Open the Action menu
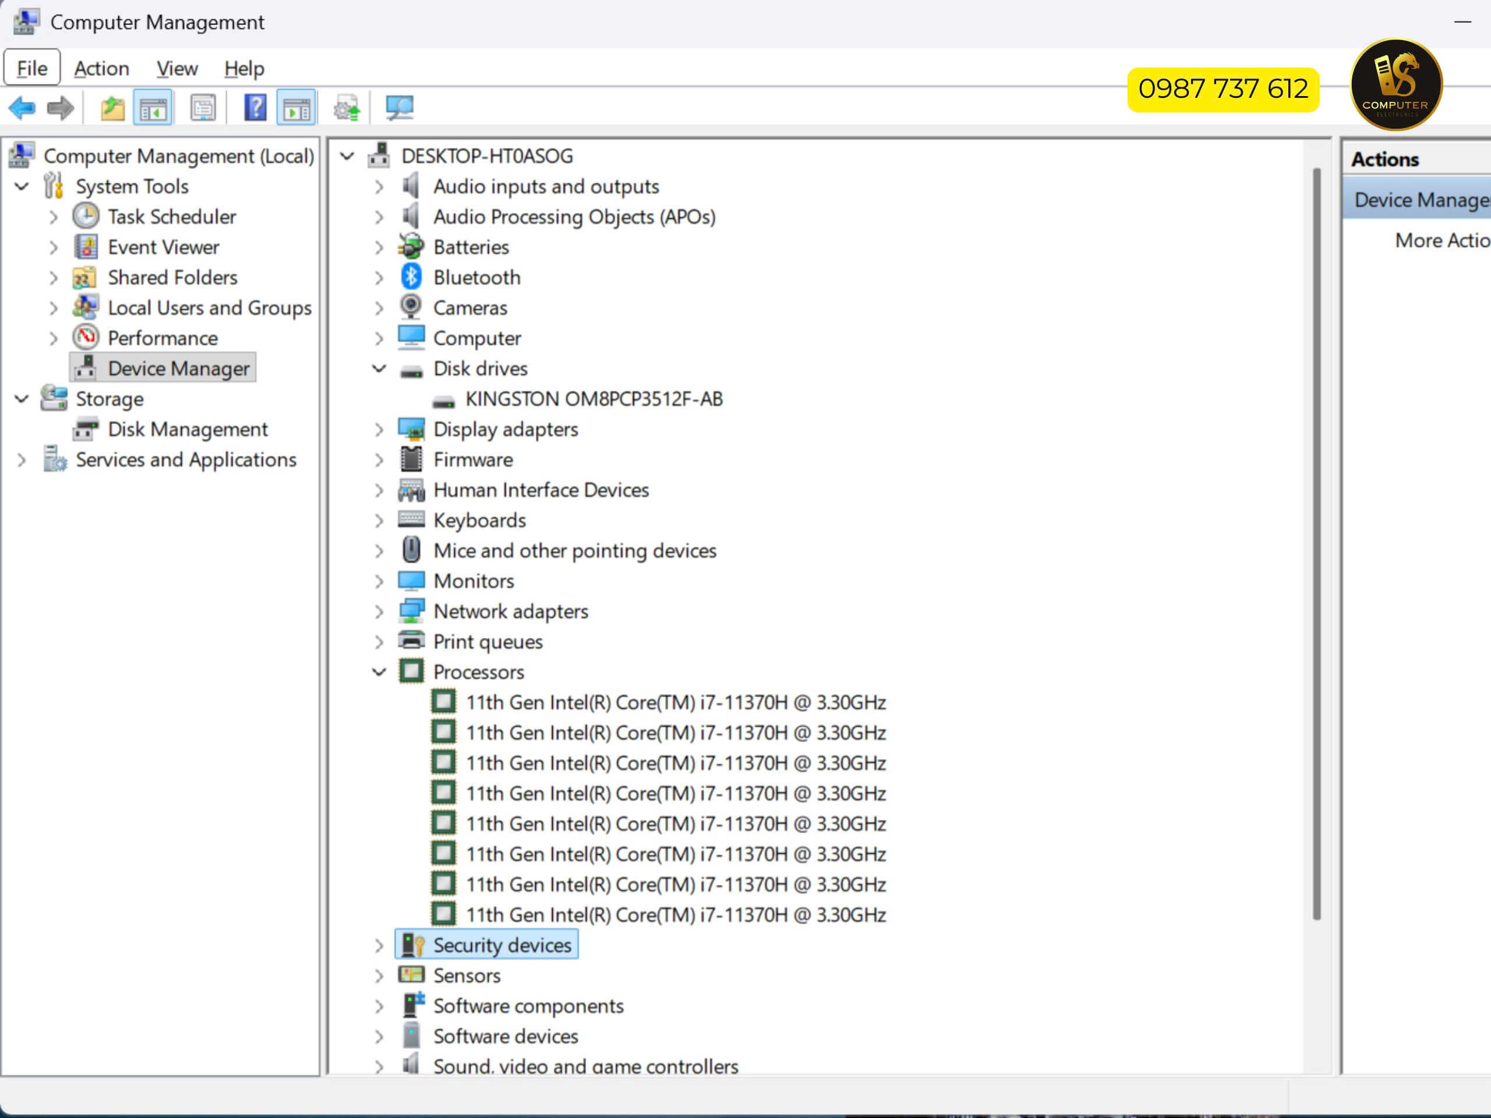1491x1118 pixels. tap(102, 68)
